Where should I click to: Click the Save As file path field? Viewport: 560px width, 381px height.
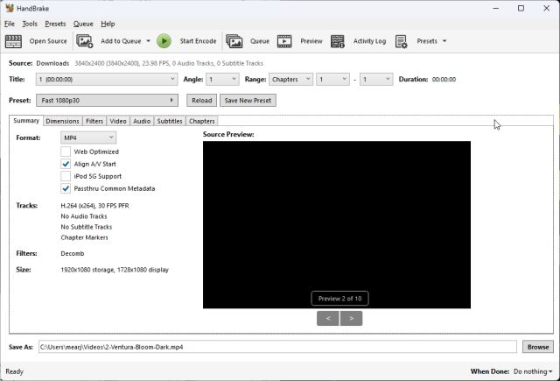(x=277, y=347)
